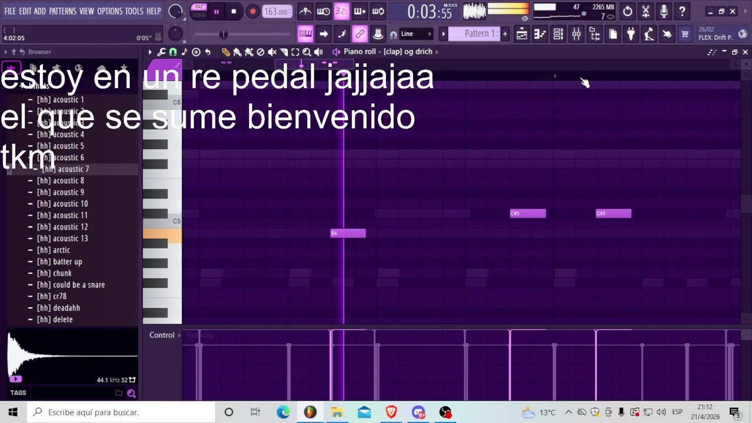Toggle overdub blend recording
Screen dimensions: 752x423
coord(360,11)
